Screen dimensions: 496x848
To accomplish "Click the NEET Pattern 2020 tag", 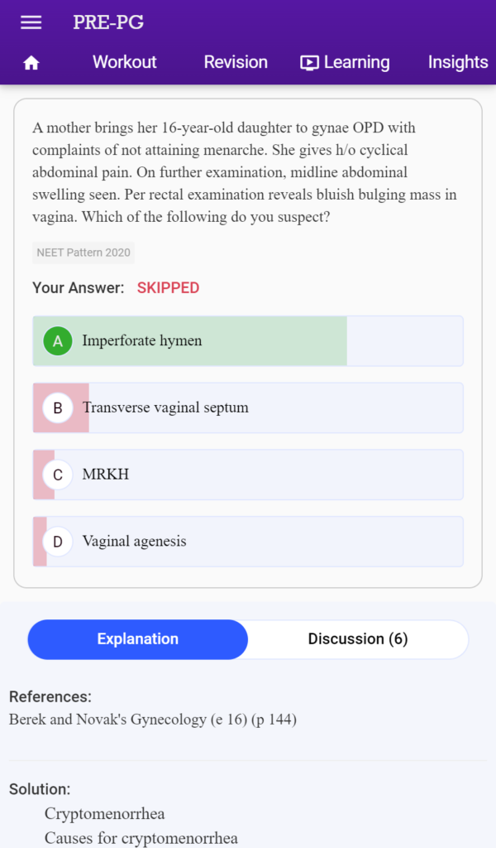I will tap(83, 253).
